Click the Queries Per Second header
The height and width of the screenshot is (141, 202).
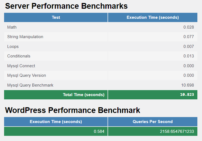[153, 122]
